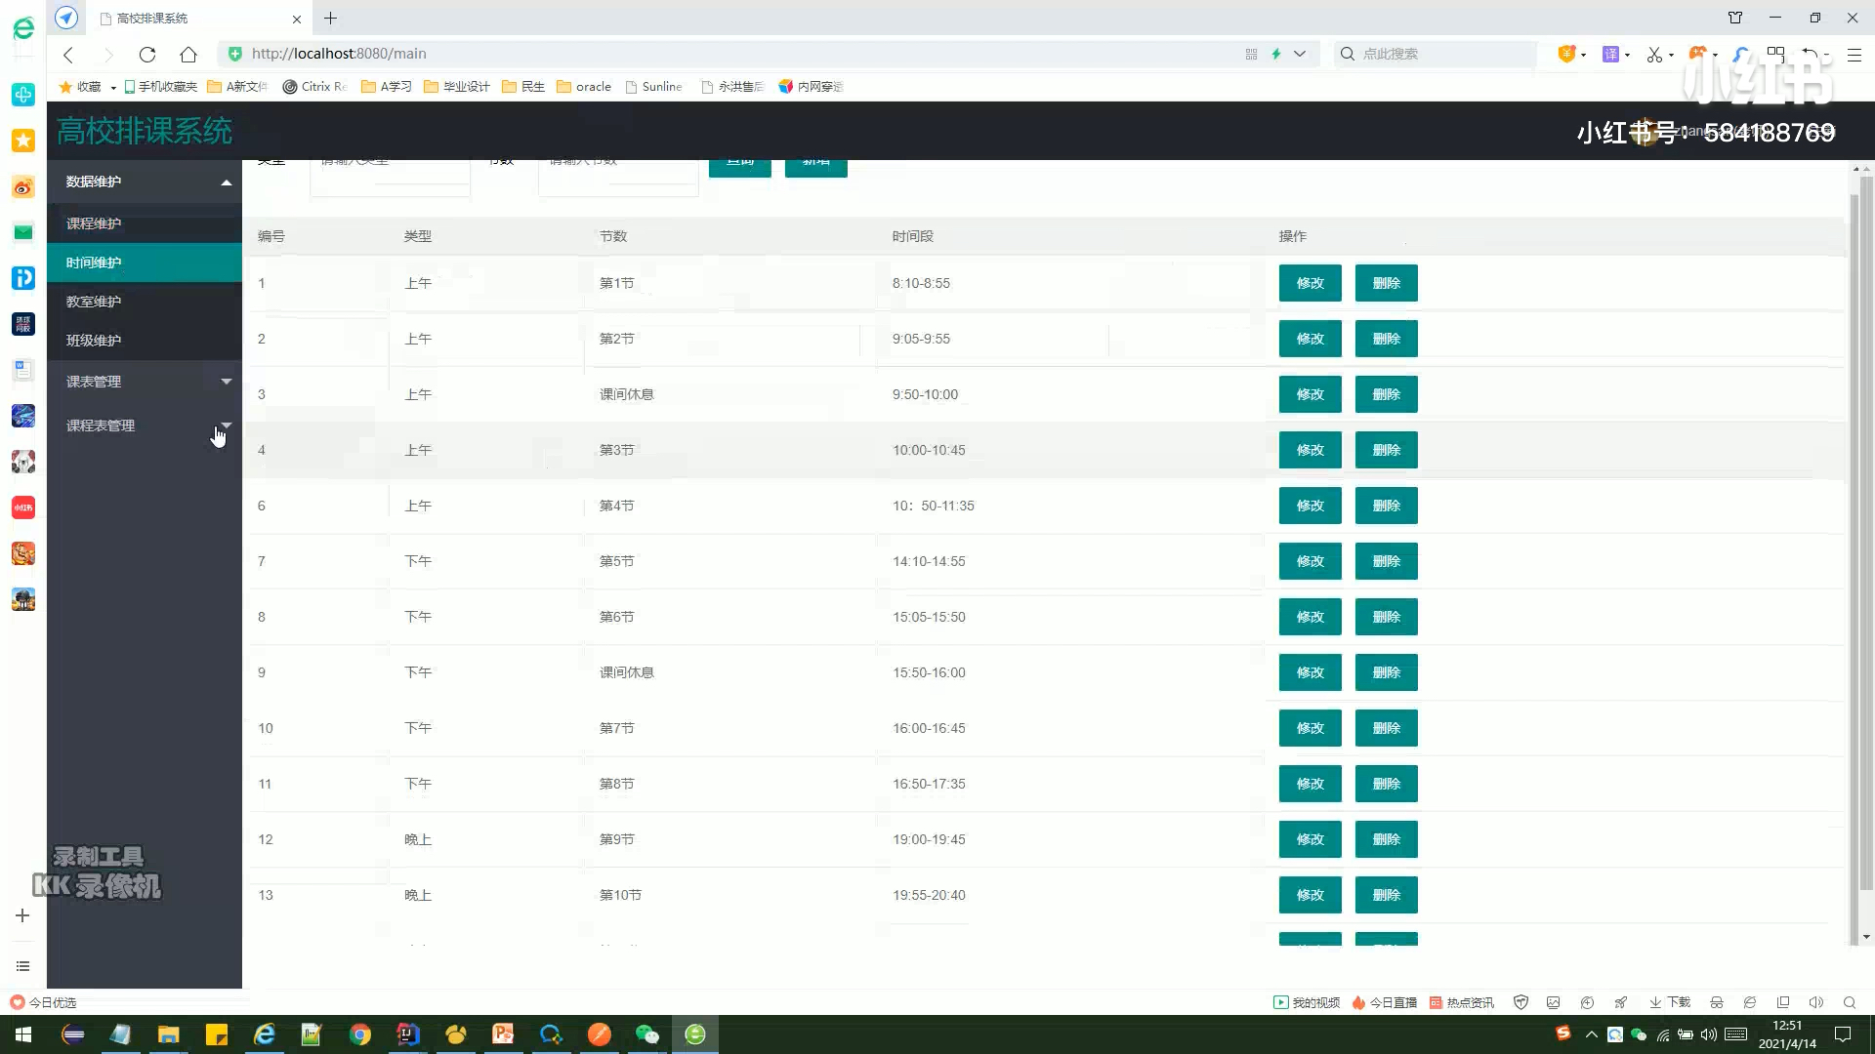The width and height of the screenshot is (1875, 1054).
Task: Open PowerPoint from the taskbar
Action: 504,1034
